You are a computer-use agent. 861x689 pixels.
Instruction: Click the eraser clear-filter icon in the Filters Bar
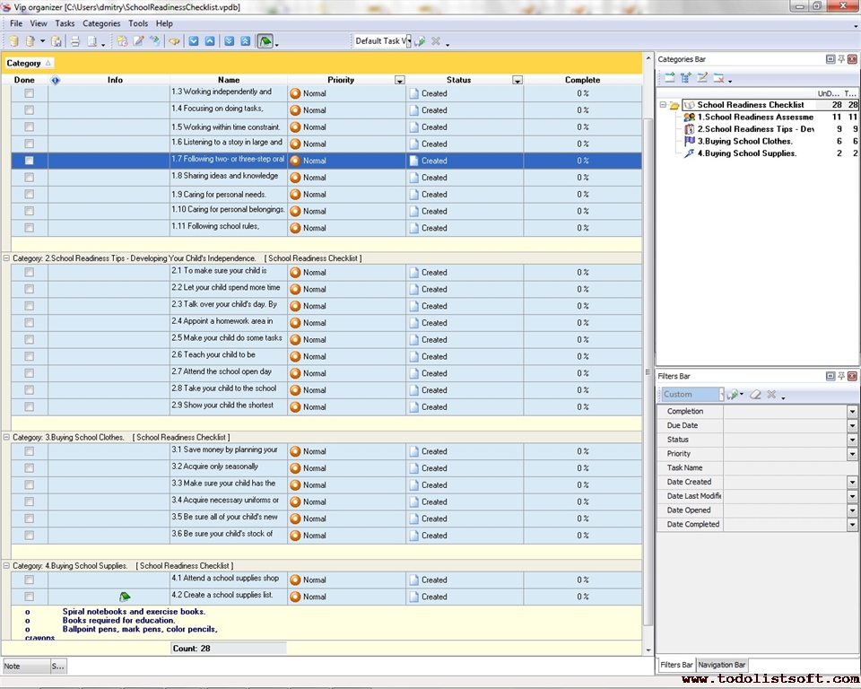tap(755, 394)
